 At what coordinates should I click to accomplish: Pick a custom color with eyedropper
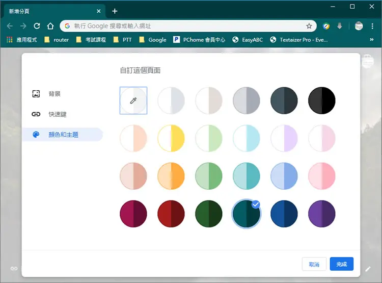pos(133,100)
